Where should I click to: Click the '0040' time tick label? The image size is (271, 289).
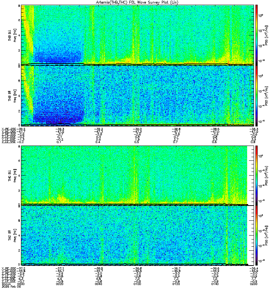point(98,284)
